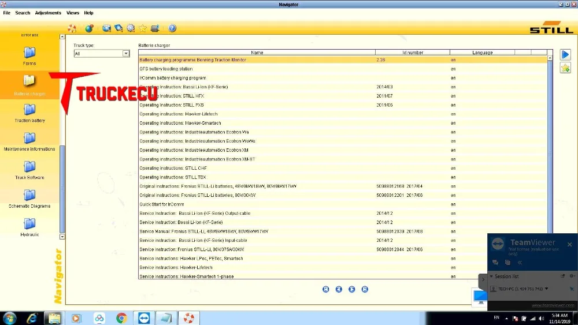Go to the previous page
The height and width of the screenshot is (325, 578).
point(339,289)
